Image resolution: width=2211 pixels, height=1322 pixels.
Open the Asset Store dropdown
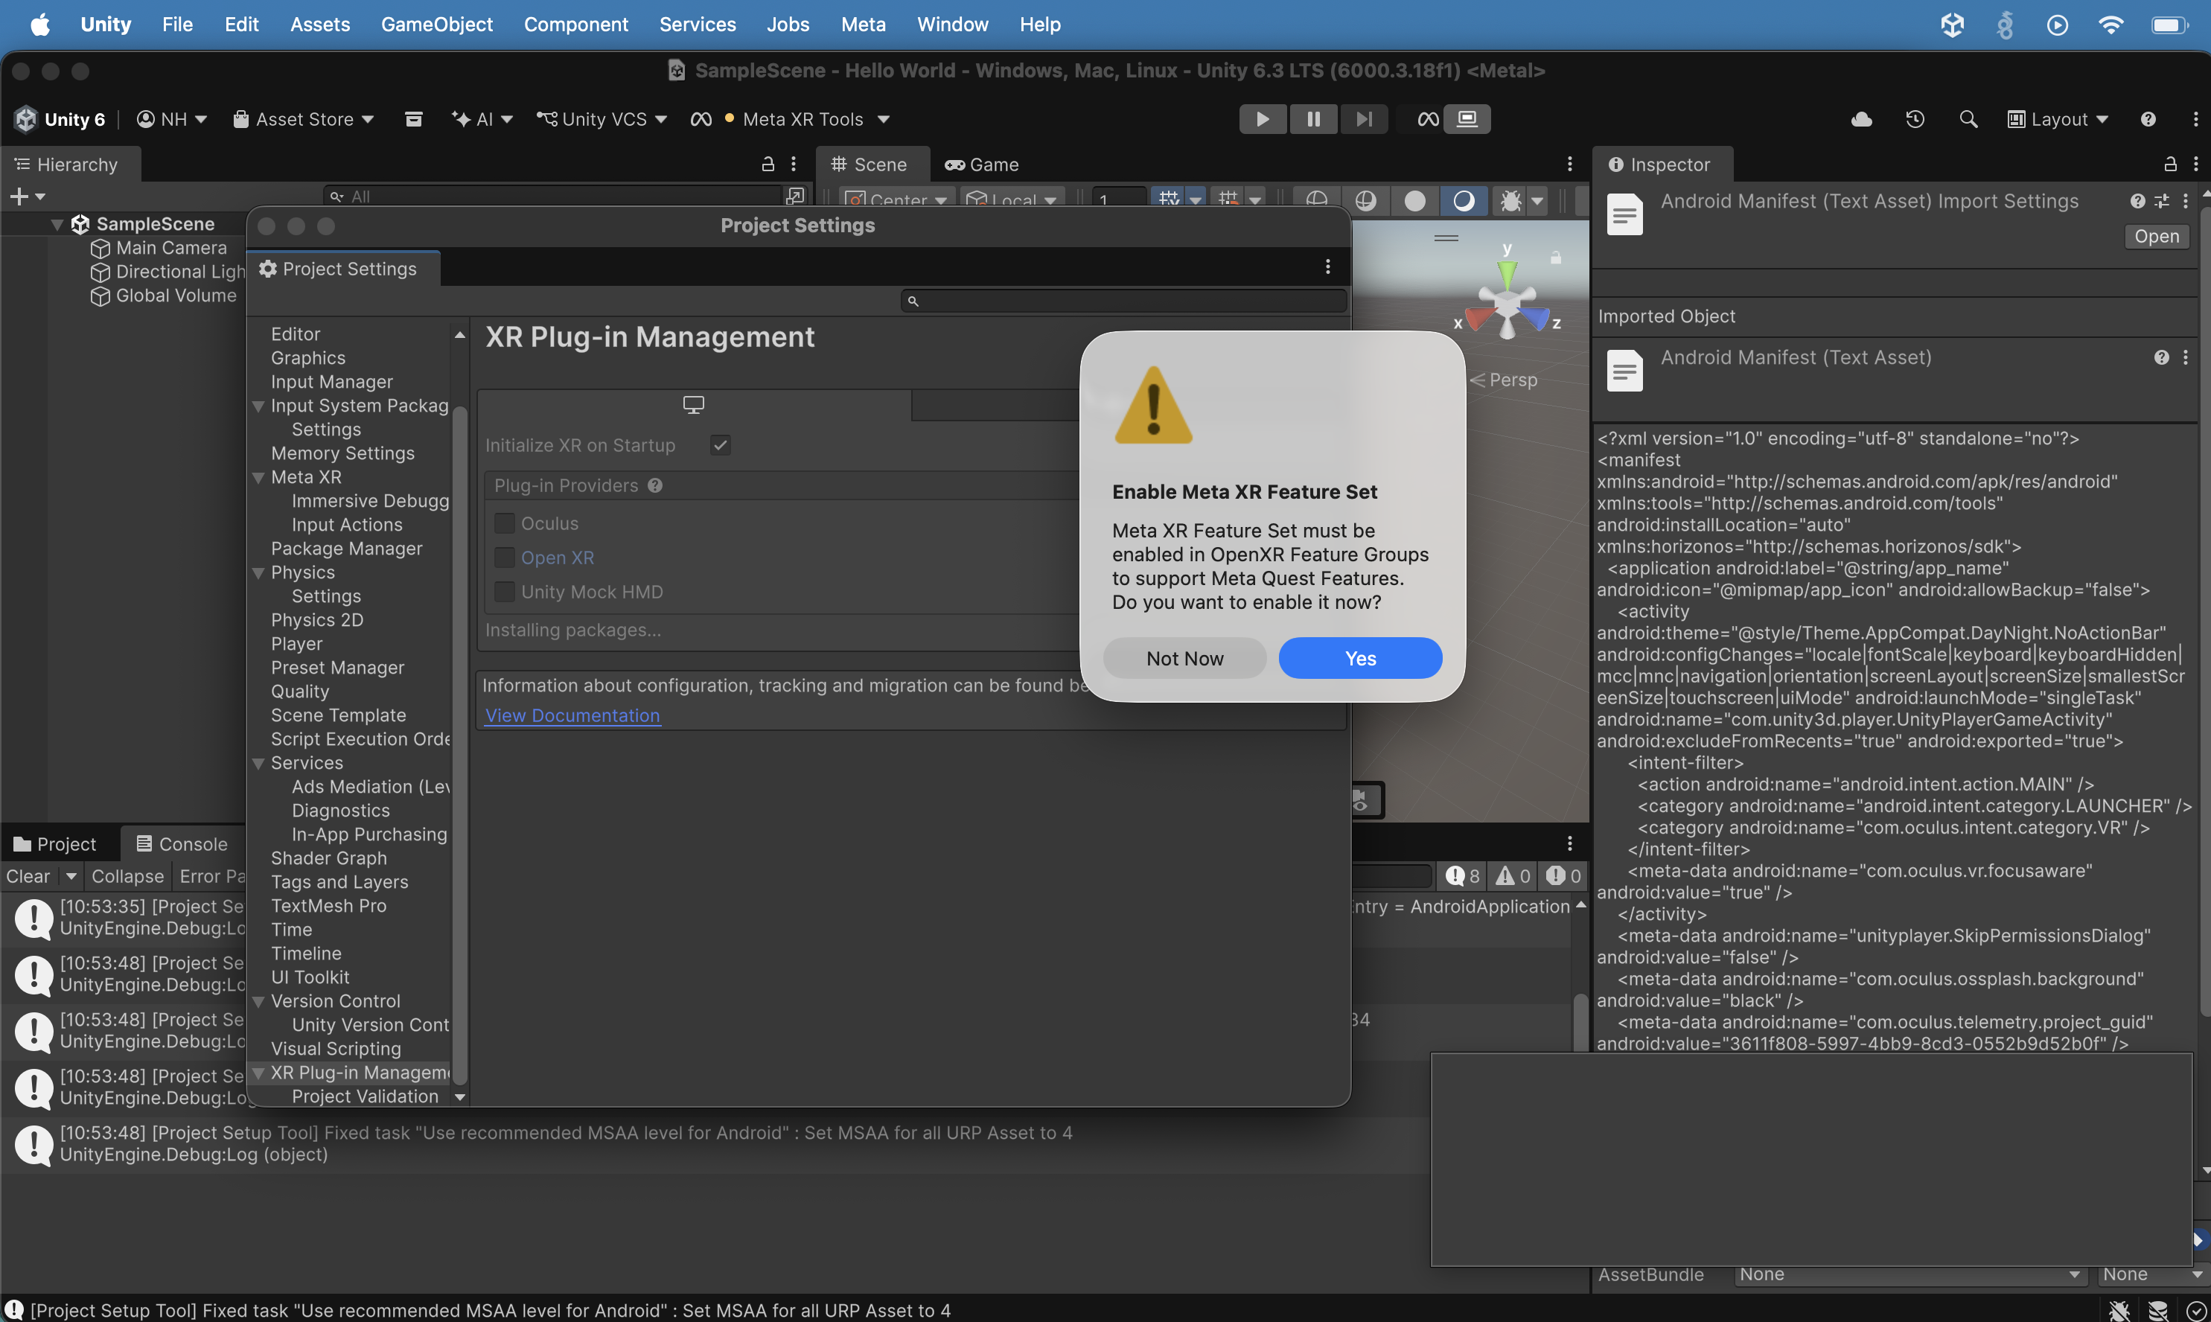click(303, 118)
